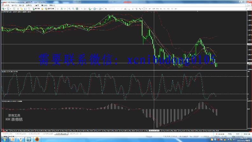Screen dimensions: 252x142
Task: Toggle the Navigator panel
Action: pos(22,9)
